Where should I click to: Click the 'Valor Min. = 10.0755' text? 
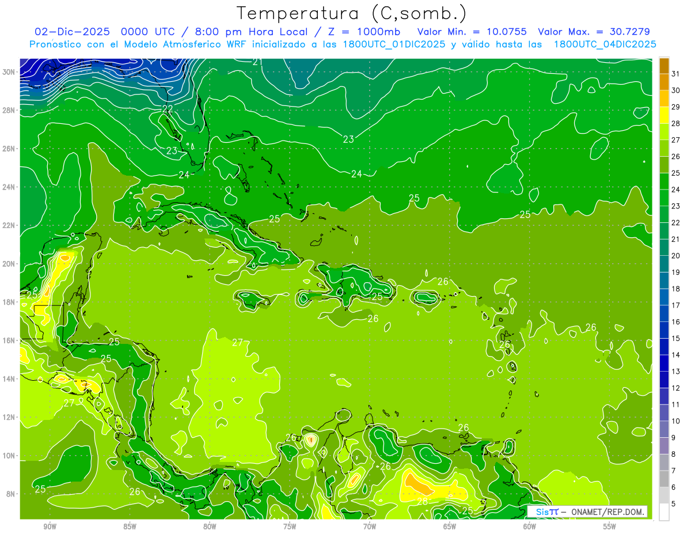472,32
